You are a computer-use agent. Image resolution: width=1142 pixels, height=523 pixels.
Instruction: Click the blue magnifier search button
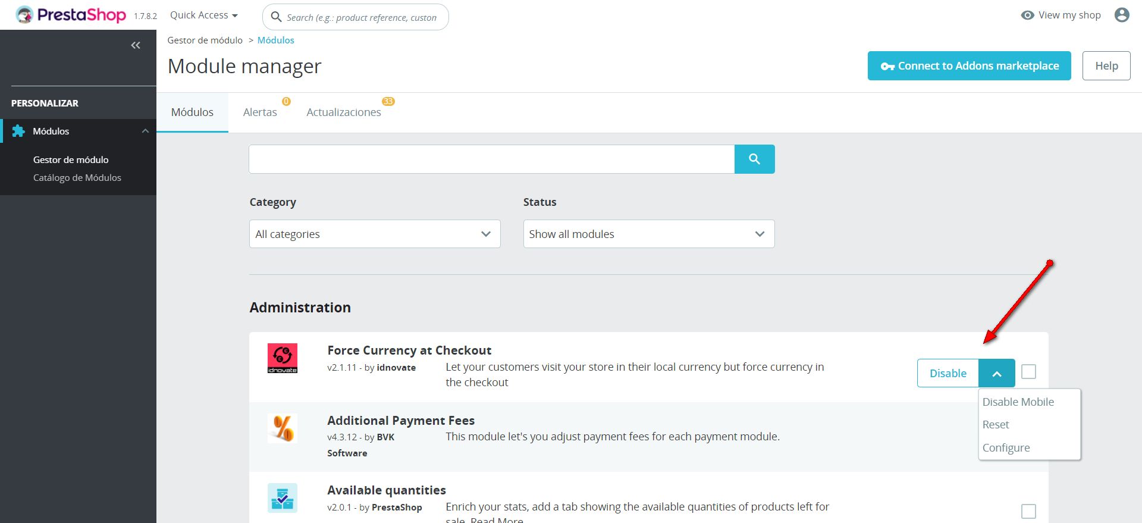[754, 159]
